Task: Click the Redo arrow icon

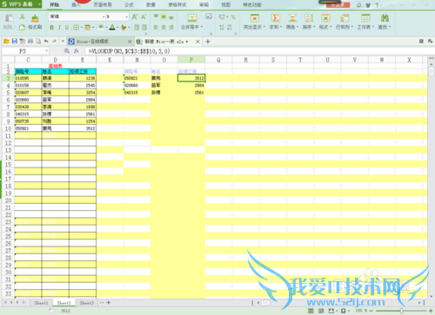Action: pyautogui.click(x=54, y=42)
